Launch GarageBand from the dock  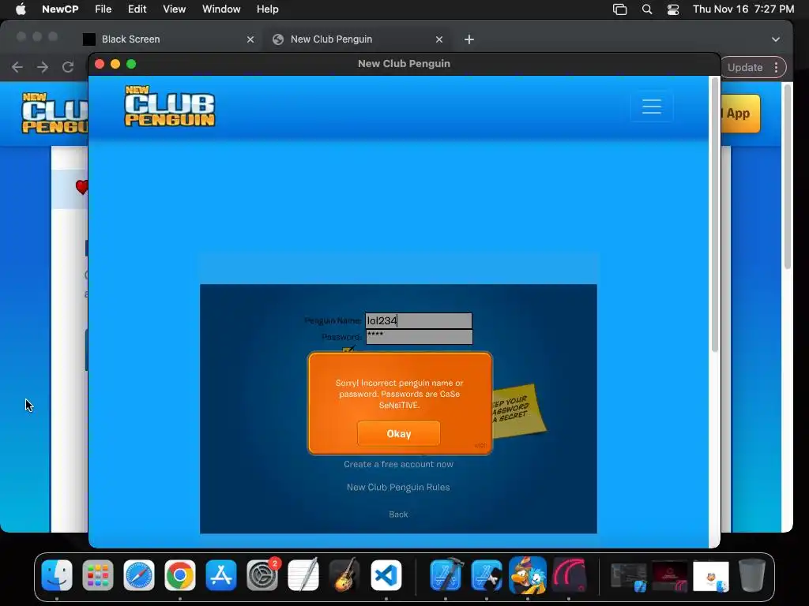click(344, 575)
